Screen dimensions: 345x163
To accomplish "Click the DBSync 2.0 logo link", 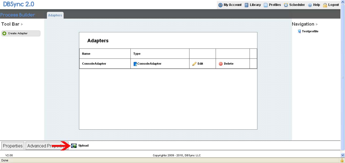I will click(x=19, y=4).
